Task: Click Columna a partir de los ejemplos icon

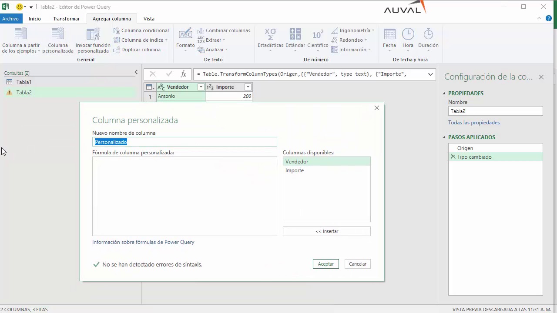Action: pos(21,34)
